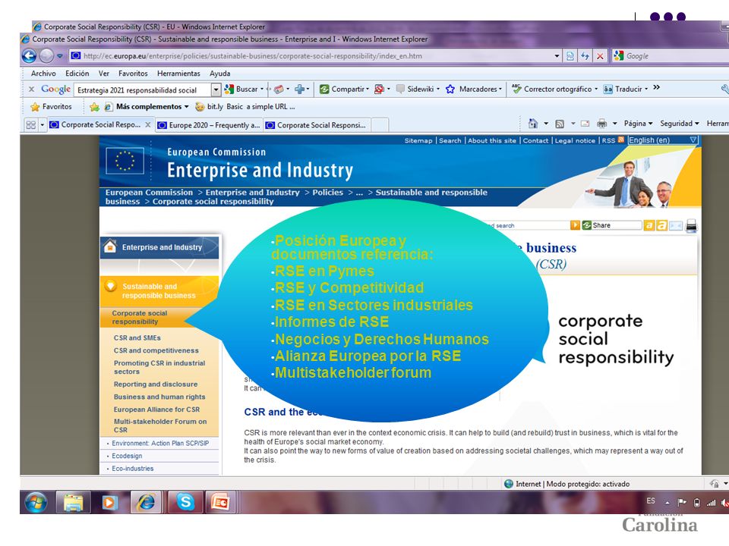This screenshot has height=546, width=729.
Task: Click the Legal notice header link
Action: point(575,141)
